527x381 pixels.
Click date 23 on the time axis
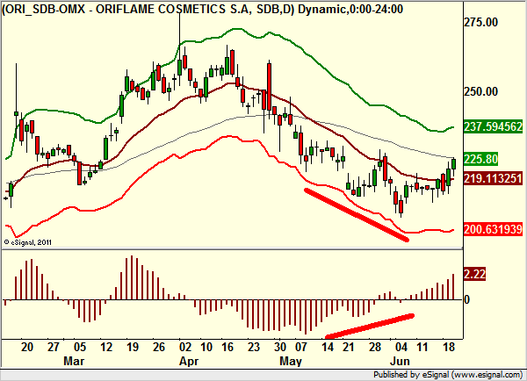click(254, 347)
